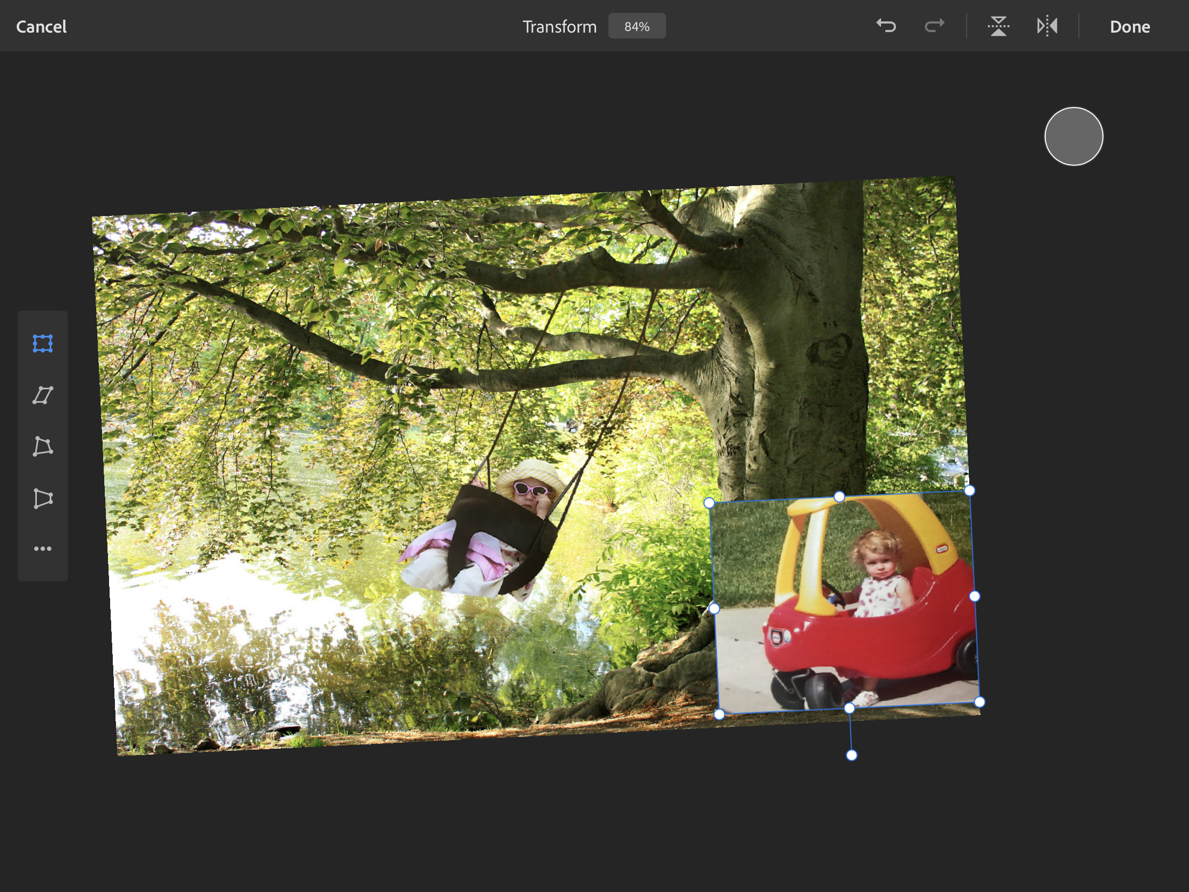This screenshot has width=1189, height=892.
Task: Confirm the transform with Done
Action: point(1130,26)
